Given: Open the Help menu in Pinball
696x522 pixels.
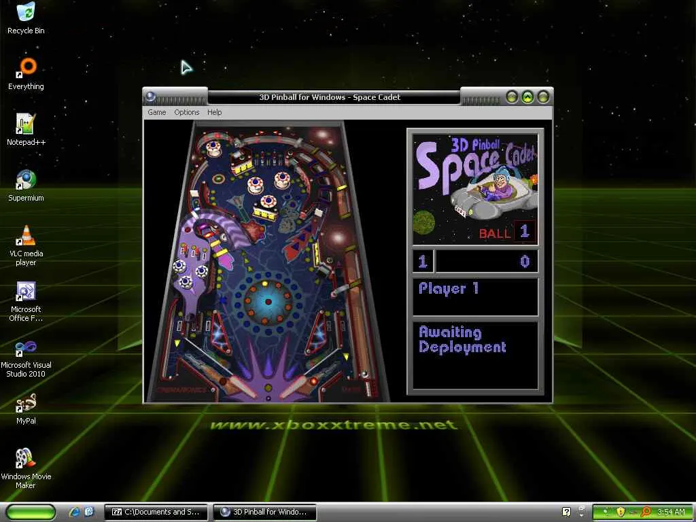Looking at the screenshot, I should pos(214,112).
